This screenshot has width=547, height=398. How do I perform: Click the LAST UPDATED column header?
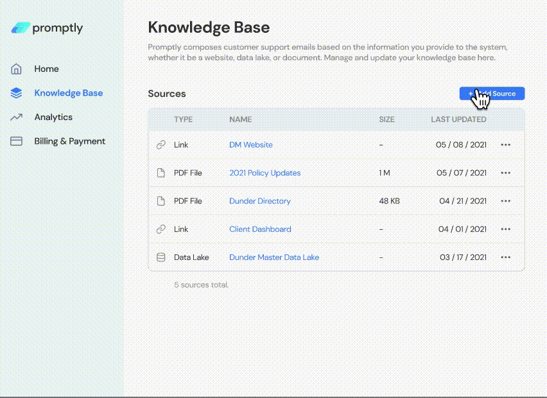click(459, 119)
